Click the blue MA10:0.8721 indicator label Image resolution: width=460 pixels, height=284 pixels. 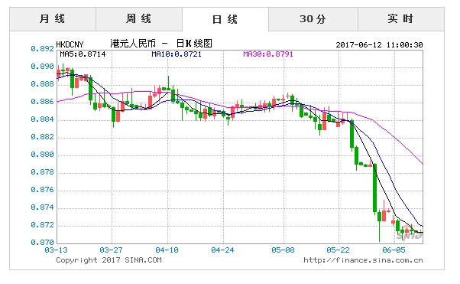pyautogui.click(x=177, y=54)
